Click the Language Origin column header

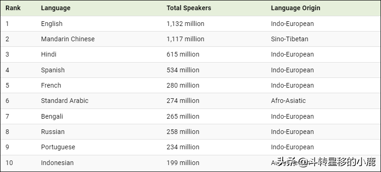tap(296, 8)
